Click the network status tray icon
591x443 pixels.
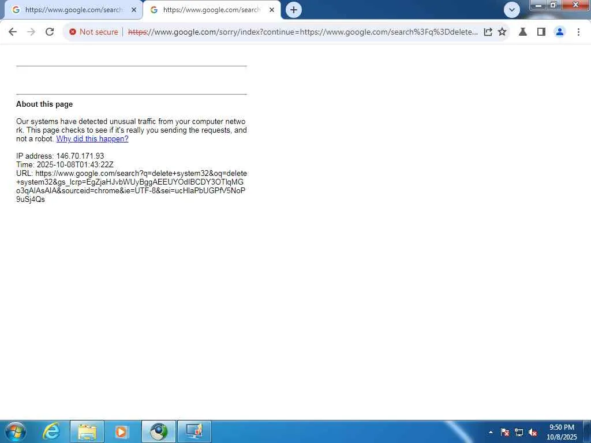tap(519, 432)
